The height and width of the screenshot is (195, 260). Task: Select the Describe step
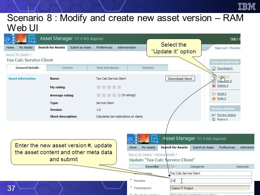[152, 167]
